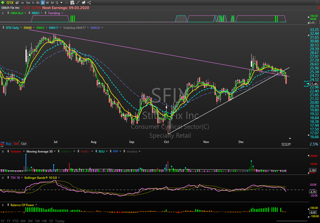Set chart range to Today
The width and height of the screenshot is (320, 223).
[x=60, y=221]
